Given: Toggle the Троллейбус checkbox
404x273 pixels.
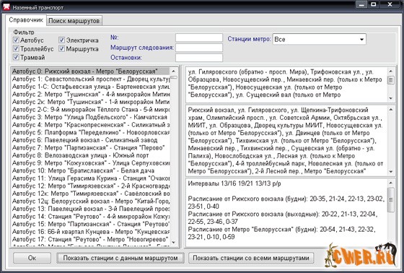Looking at the screenshot, I should pos(16,48).
